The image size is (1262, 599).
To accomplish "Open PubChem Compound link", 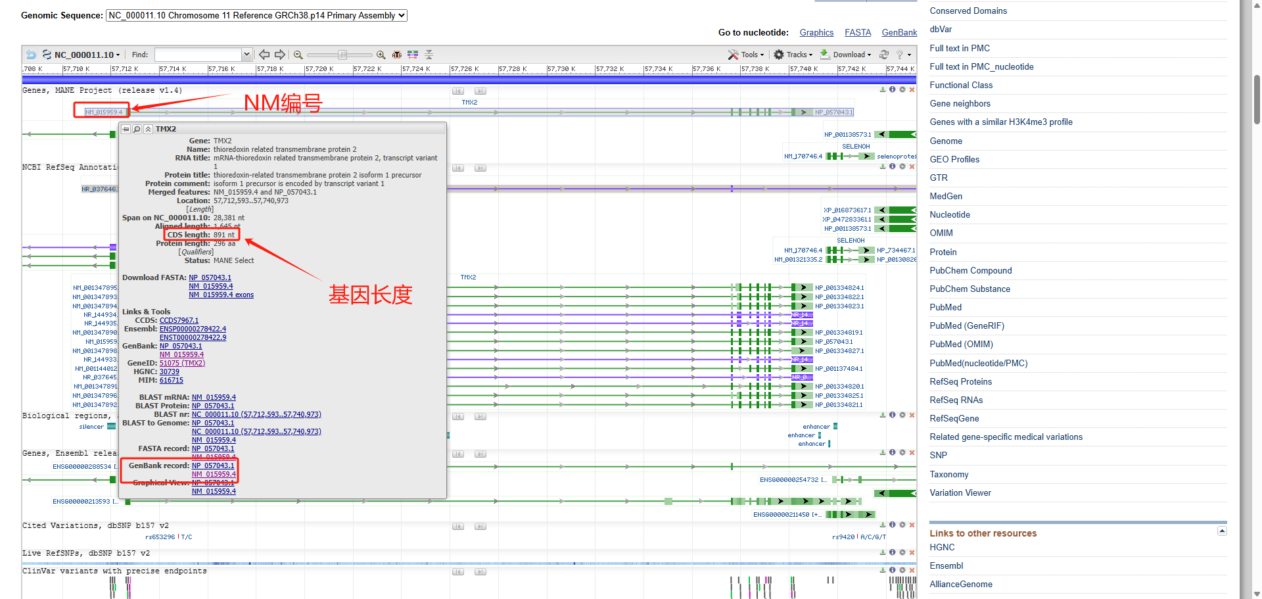I will coord(971,270).
